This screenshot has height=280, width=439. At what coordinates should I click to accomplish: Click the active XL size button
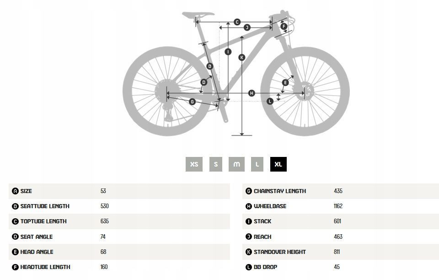(278, 164)
